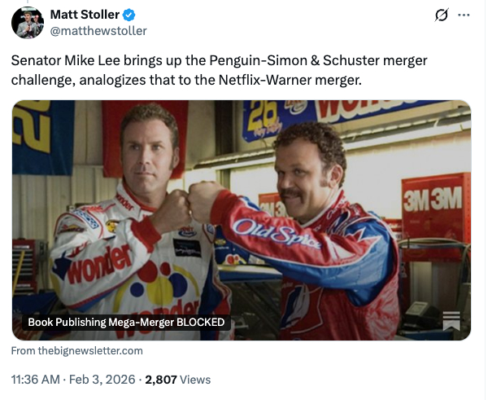The width and height of the screenshot is (501, 400).
Task: View the 2,807 Views count
Action: (177, 380)
